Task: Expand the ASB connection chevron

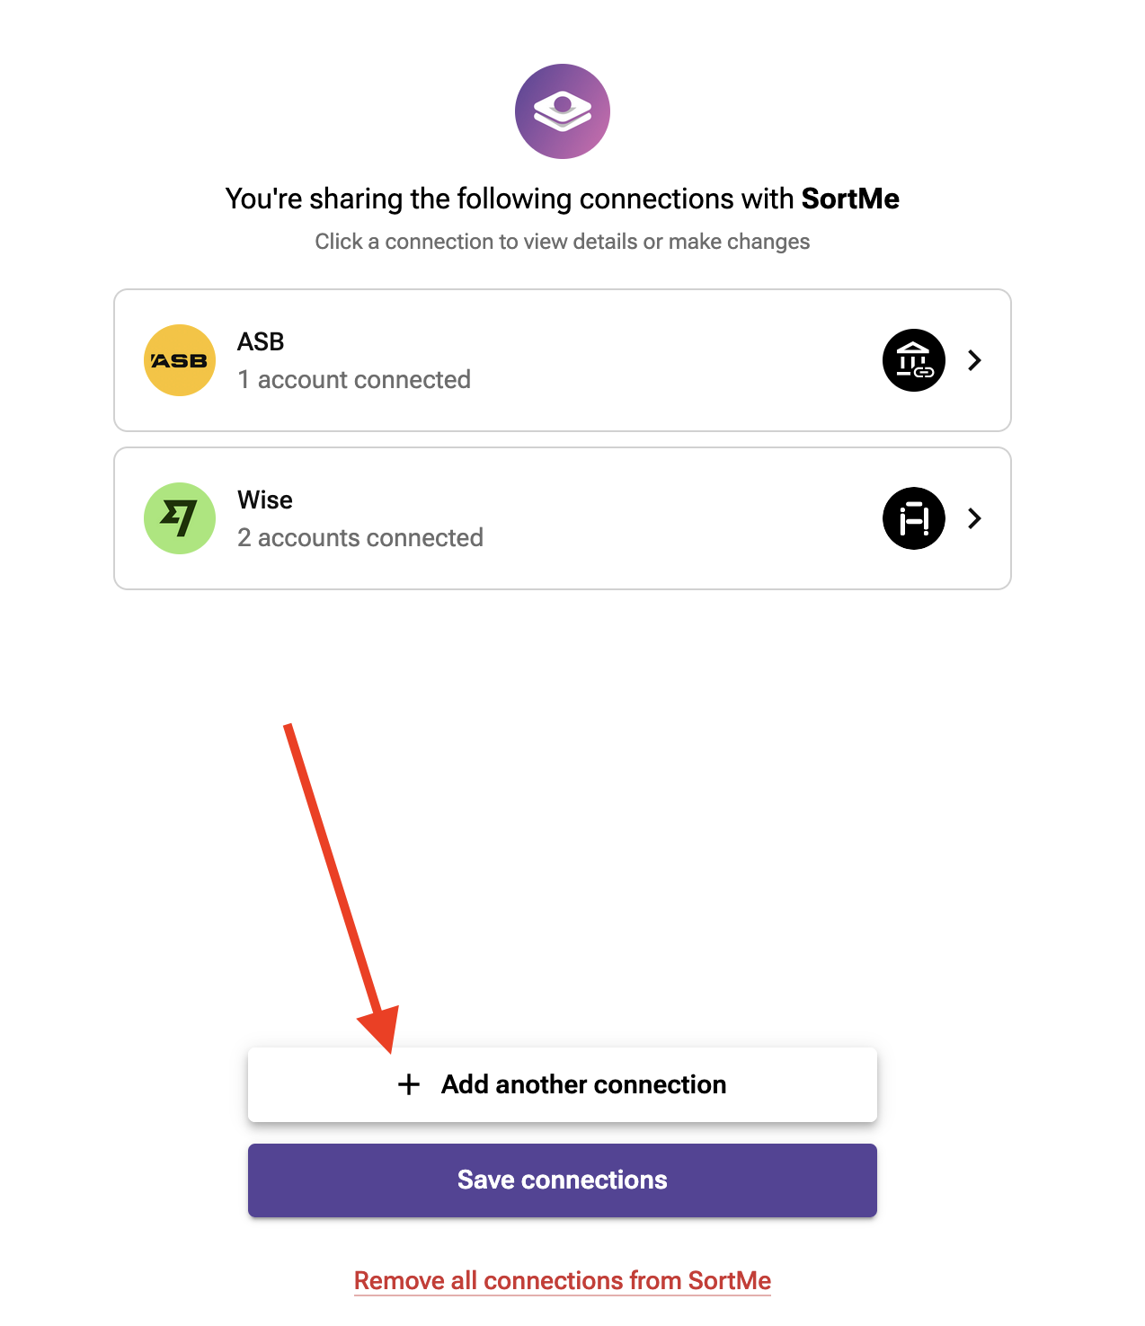Action: pos(974,360)
